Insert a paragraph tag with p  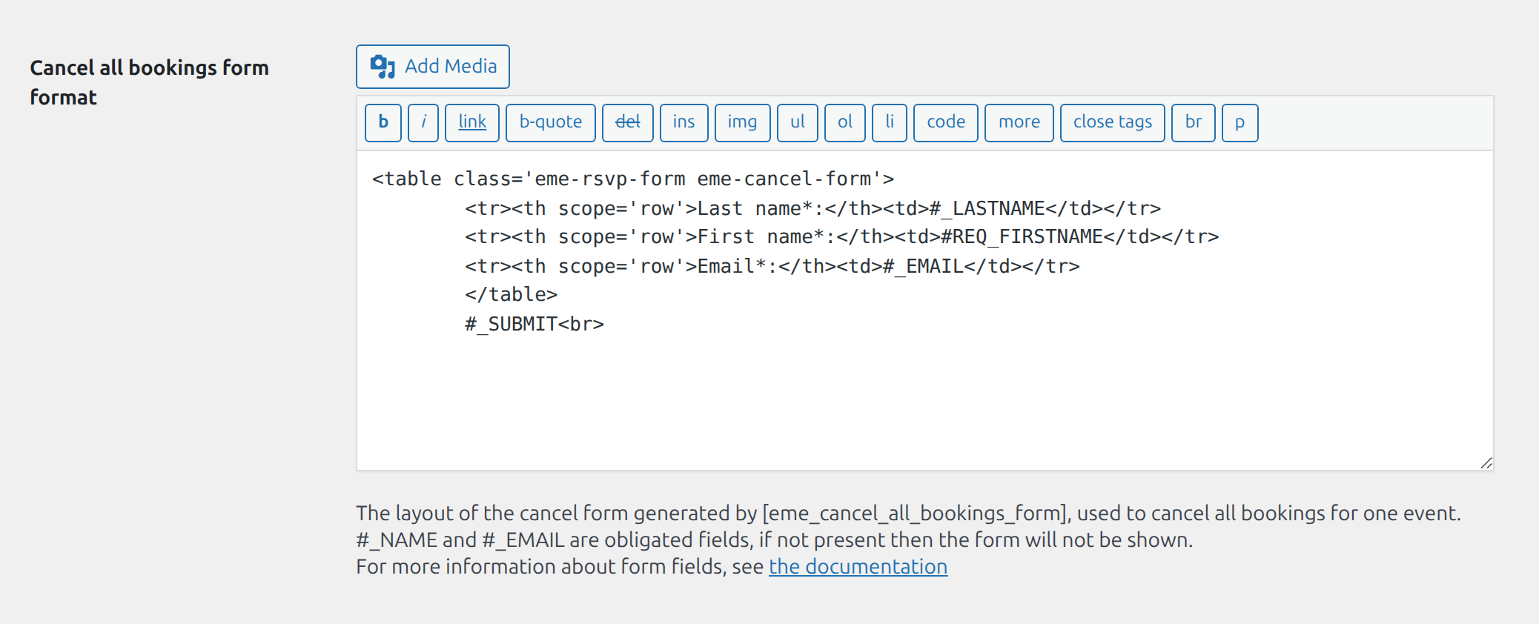pyautogui.click(x=1240, y=122)
